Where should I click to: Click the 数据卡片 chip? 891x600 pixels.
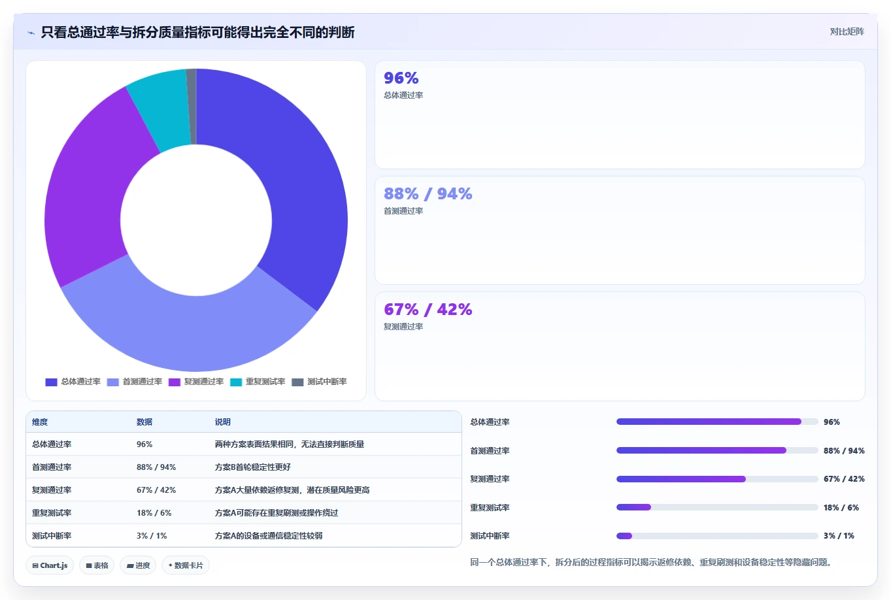[186, 565]
